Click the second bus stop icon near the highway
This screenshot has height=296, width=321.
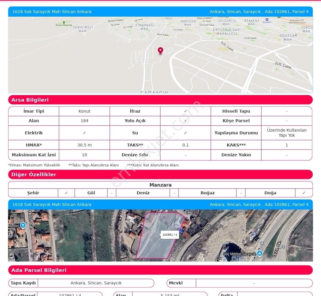coord(262,243)
